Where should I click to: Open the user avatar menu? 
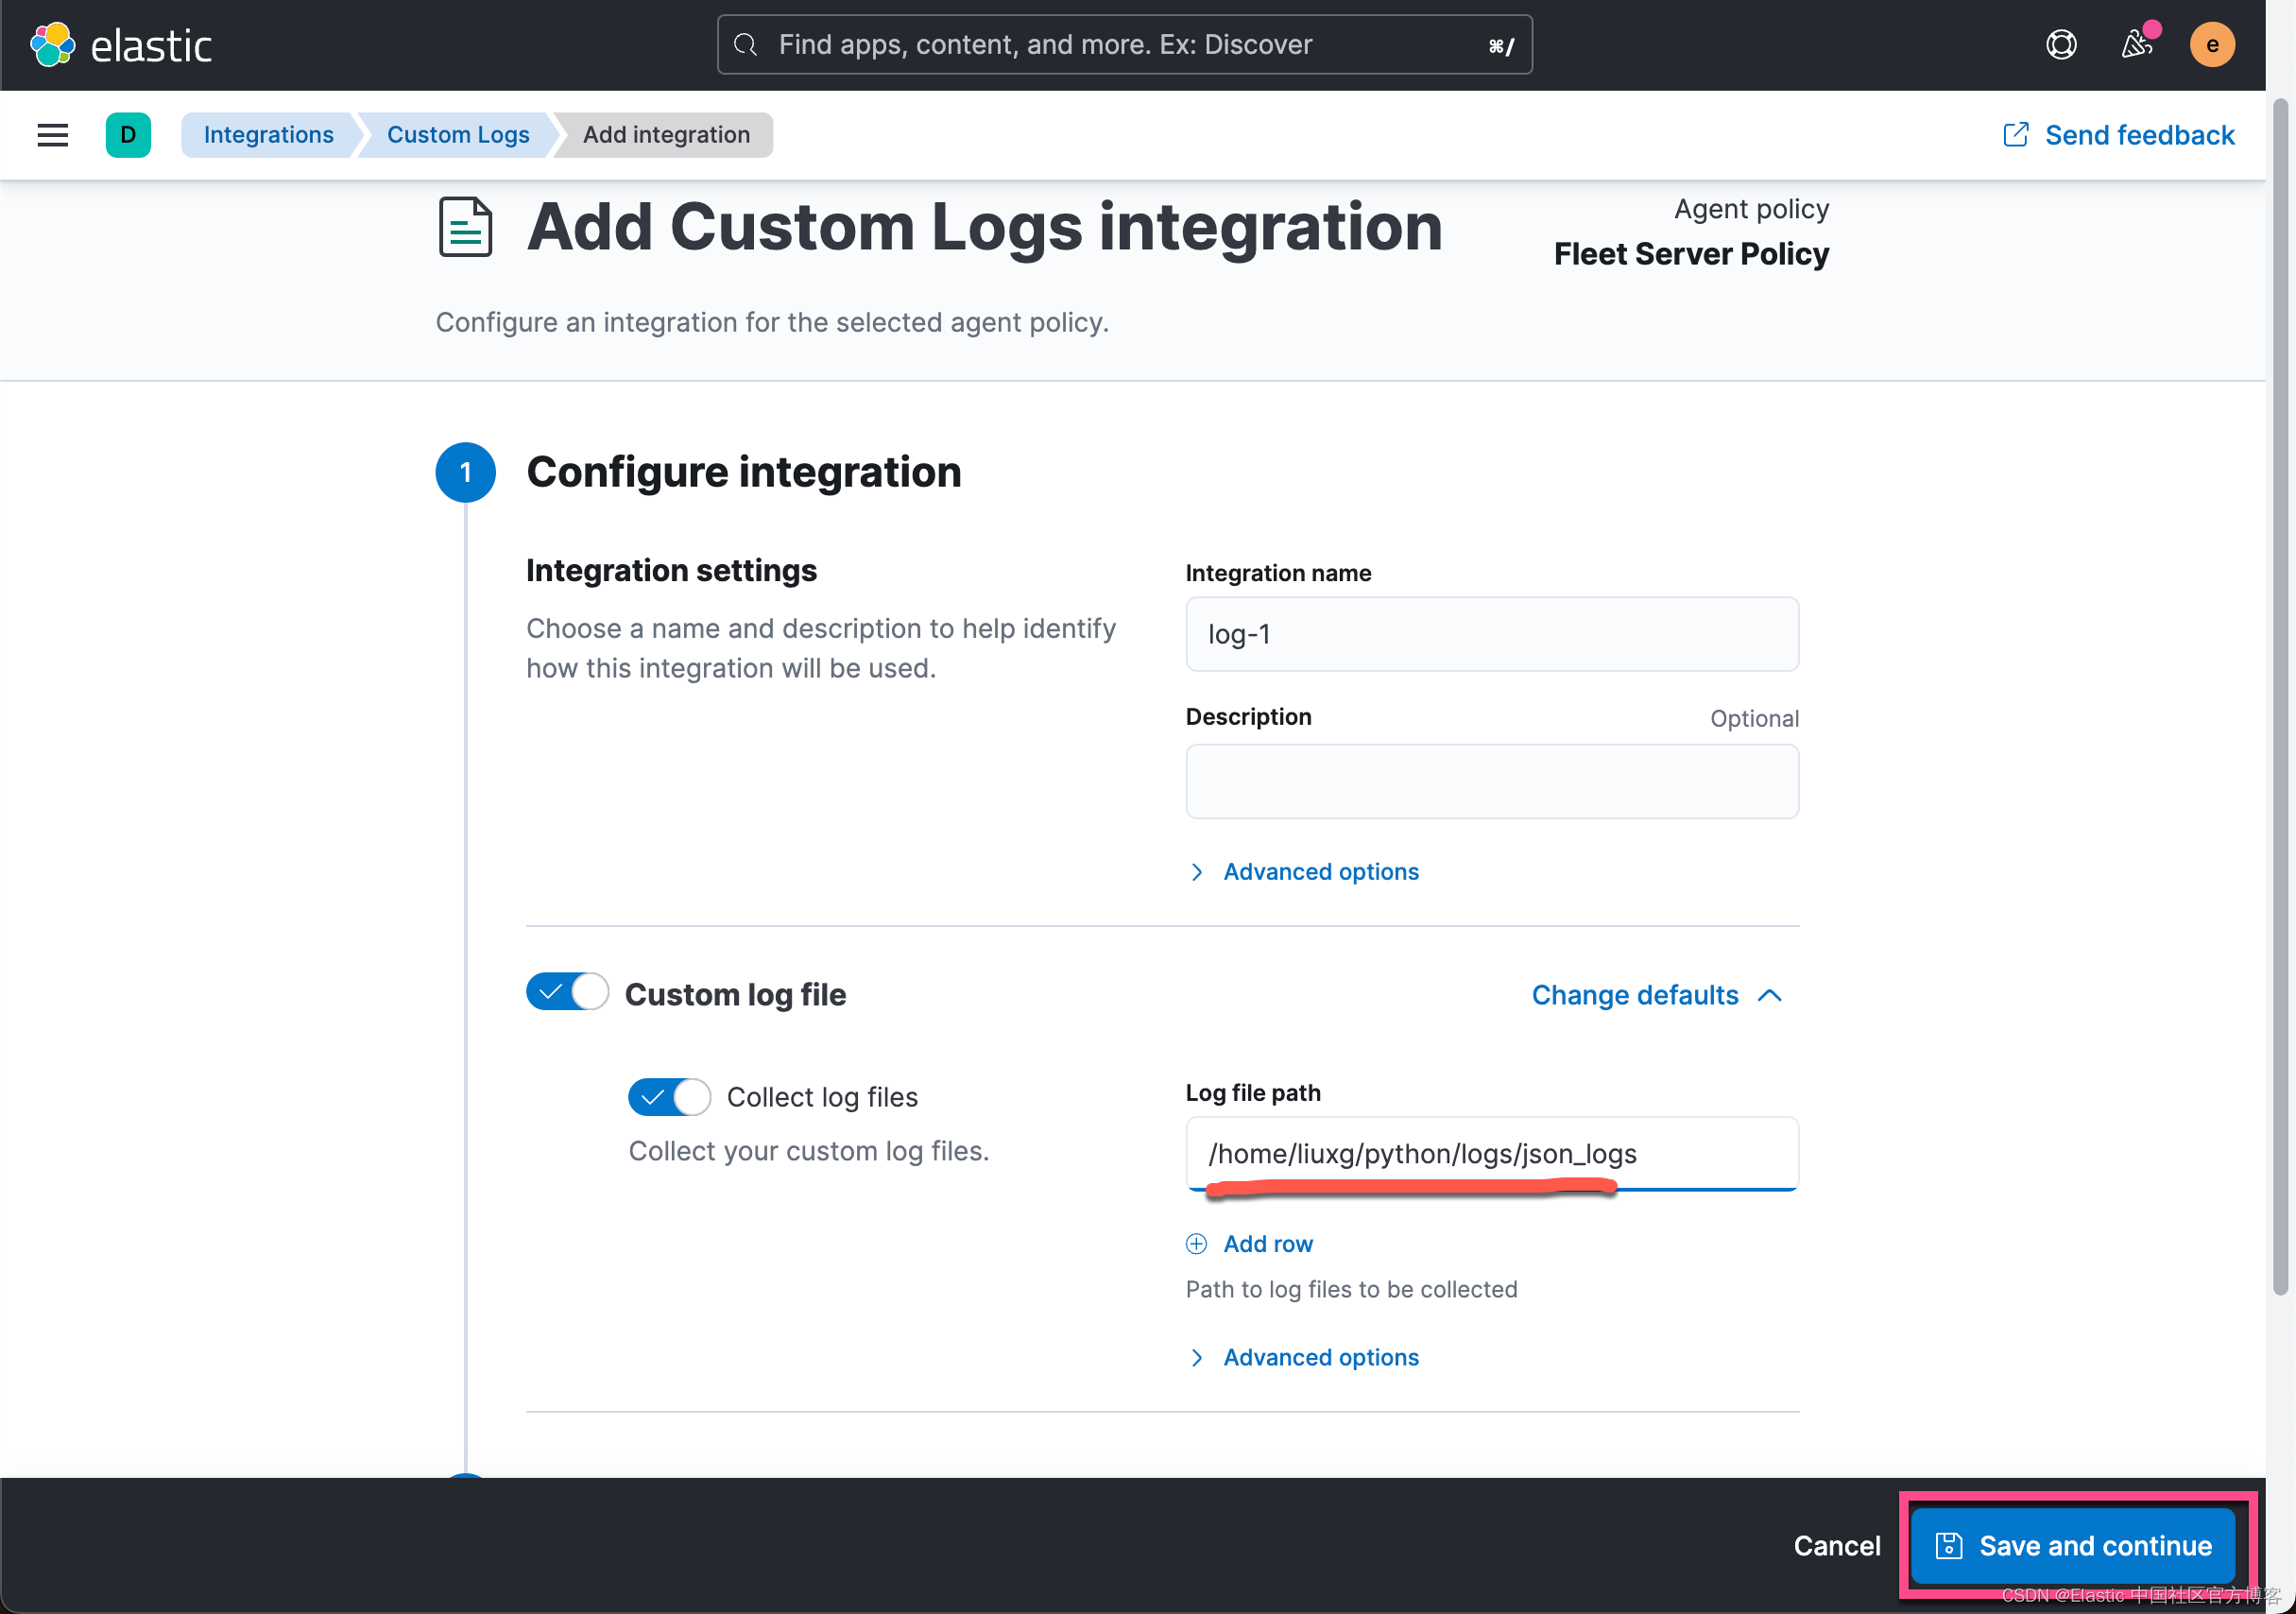click(x=2212, y=44)
